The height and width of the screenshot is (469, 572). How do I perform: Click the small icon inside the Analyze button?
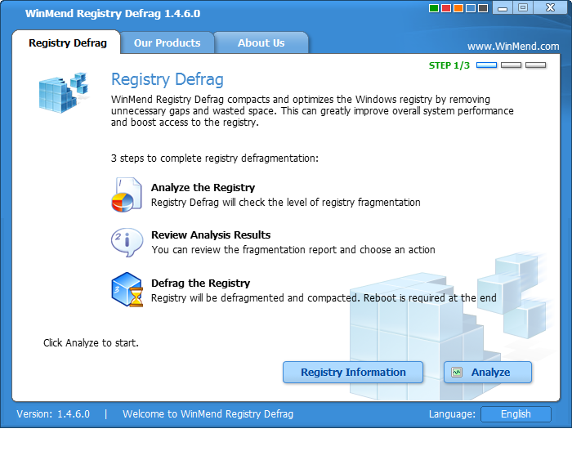click(457, 373)
